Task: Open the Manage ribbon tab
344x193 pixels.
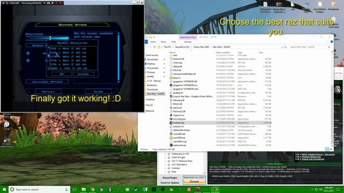Action: (188, 42)
